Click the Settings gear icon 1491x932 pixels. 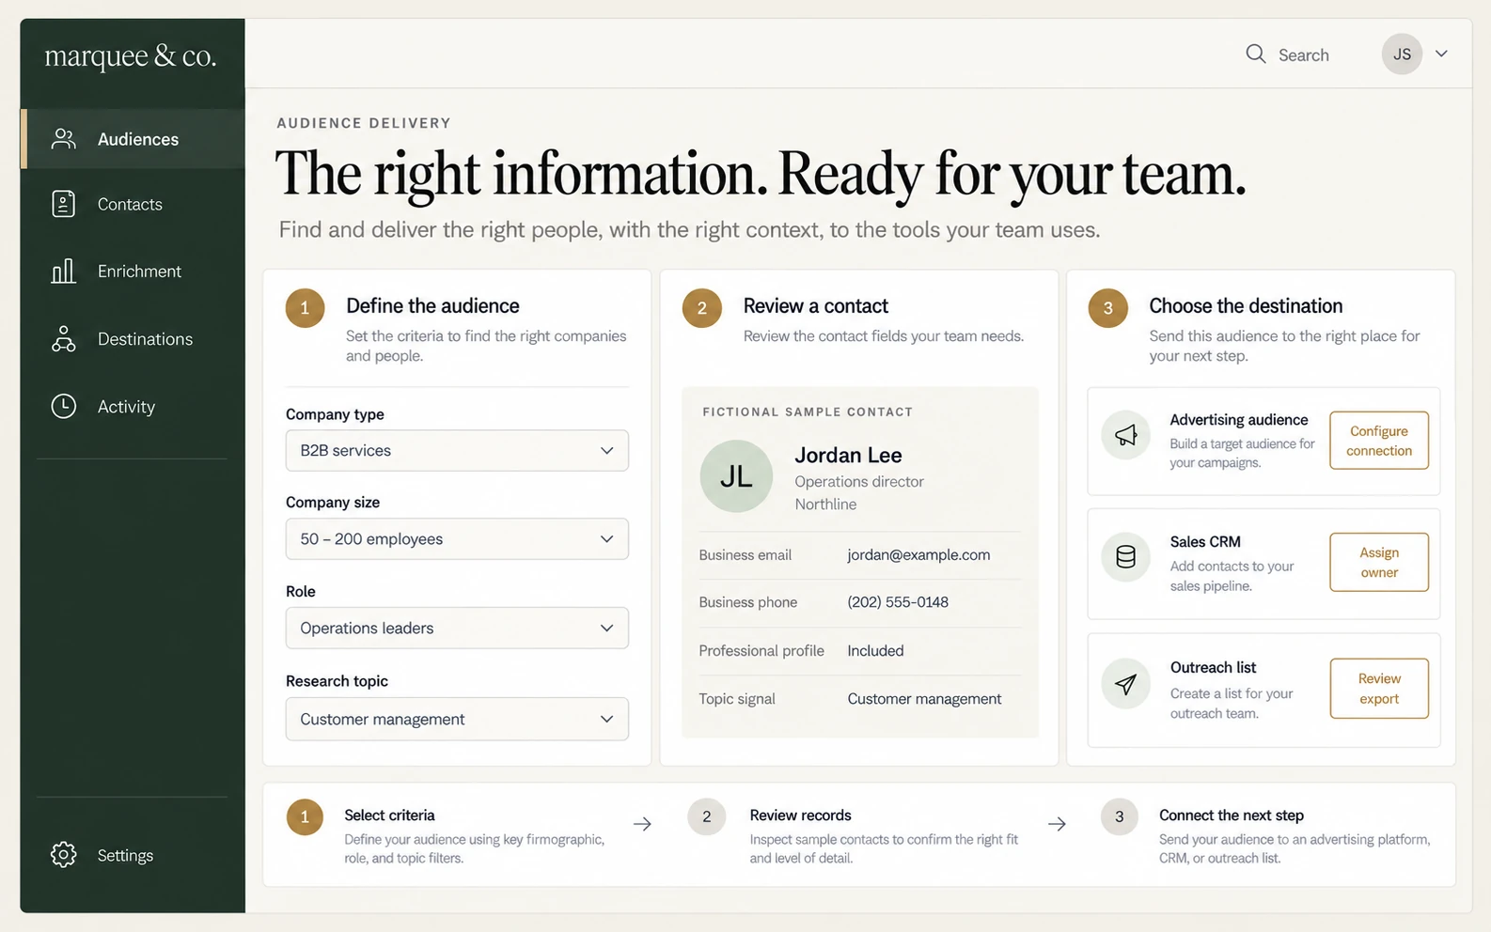point(64,855)
